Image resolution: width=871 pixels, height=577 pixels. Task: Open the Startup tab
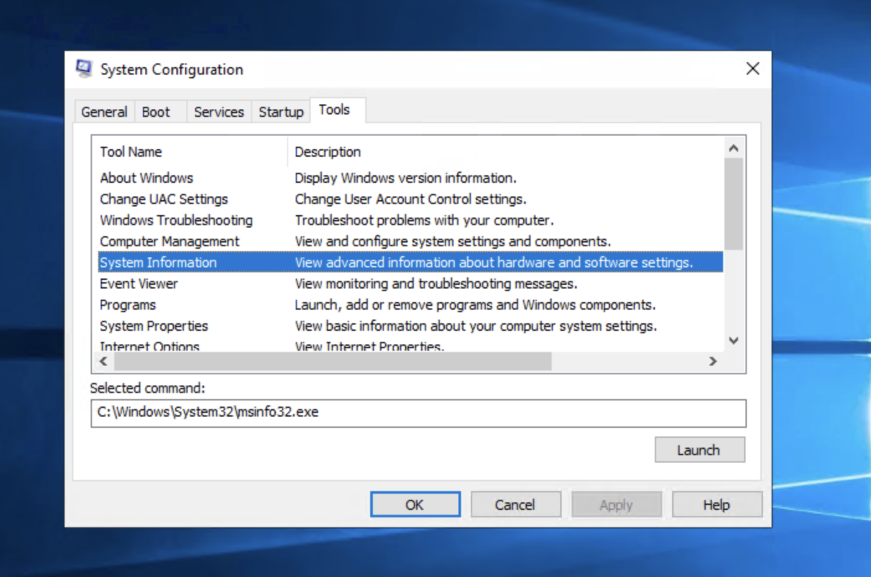coord(281,112)
